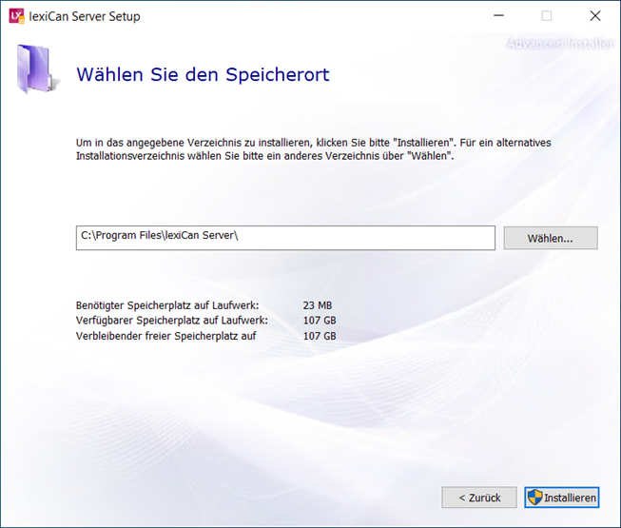This screenshot has height=528, width=621.
Task: Close the setup window with the X
Action: tap(594, 16)
